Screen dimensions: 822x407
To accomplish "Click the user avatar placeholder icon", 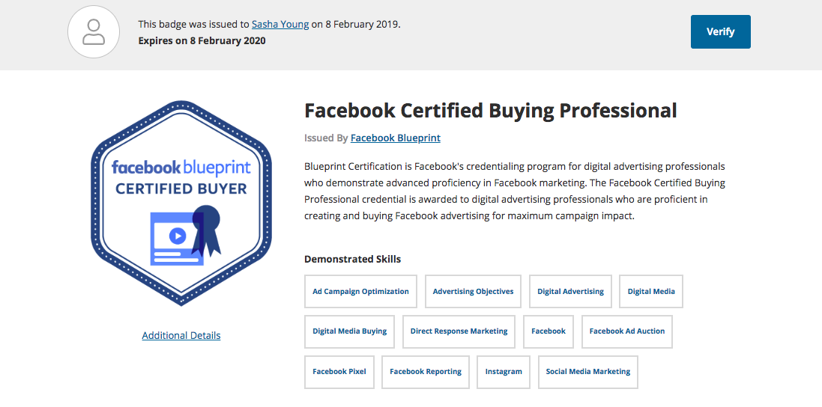I will pos(94,32).
